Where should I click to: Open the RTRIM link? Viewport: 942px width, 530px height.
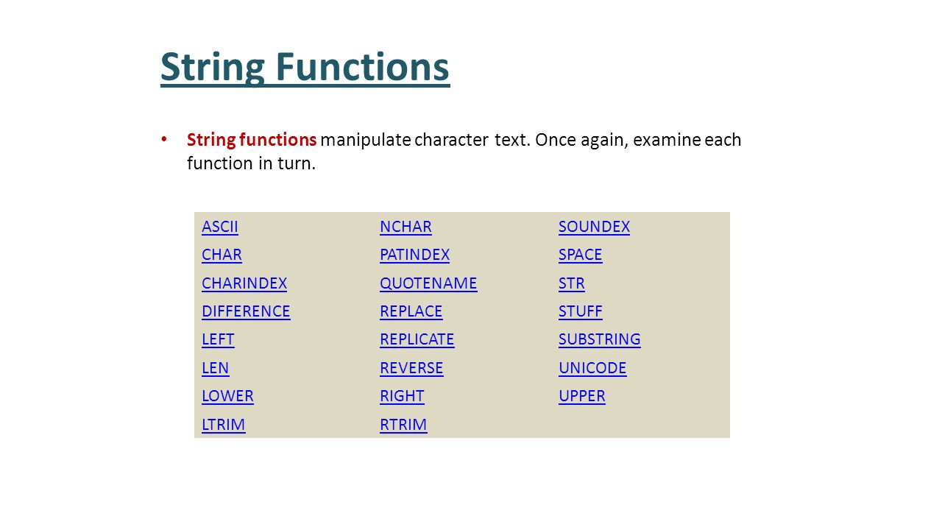[x=403, y=425]
